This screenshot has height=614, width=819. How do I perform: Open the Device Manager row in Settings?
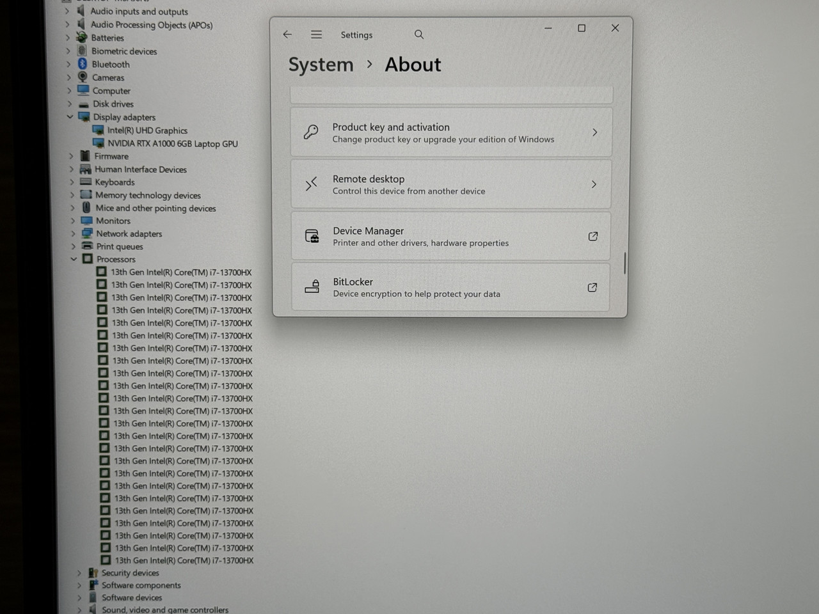[x=450, y=236]
